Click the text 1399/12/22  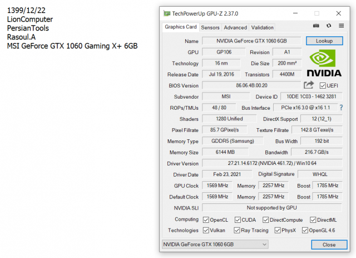26,11
